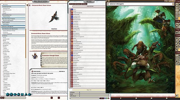Open Decapod Dinghy index entry
Image resolution: width=180 pixels, height=100 pixels.
coord(6,52)
